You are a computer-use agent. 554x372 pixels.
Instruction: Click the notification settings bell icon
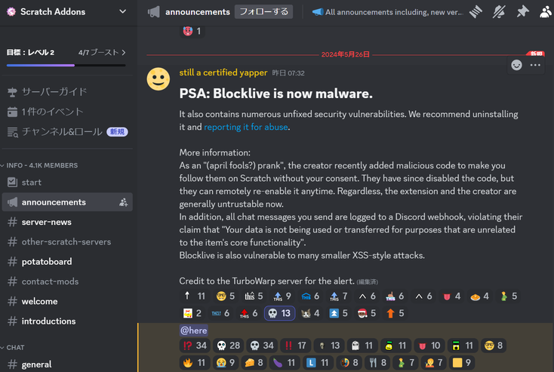point(499,11)
